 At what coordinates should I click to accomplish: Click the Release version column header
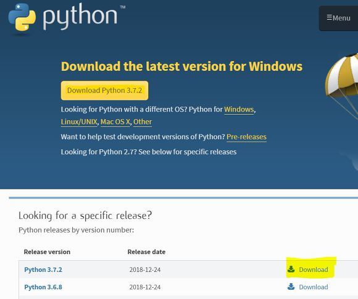(47, 252)
